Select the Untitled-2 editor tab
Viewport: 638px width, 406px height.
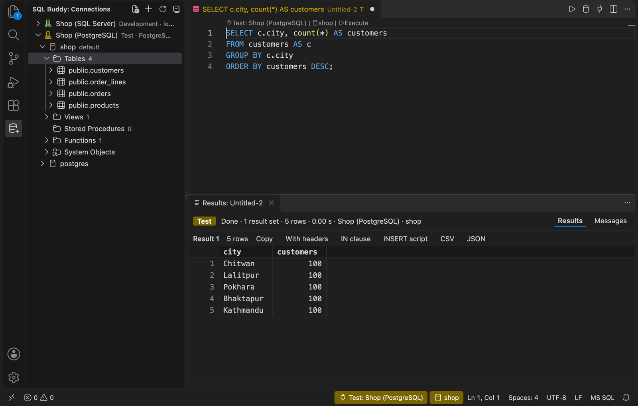284,9
